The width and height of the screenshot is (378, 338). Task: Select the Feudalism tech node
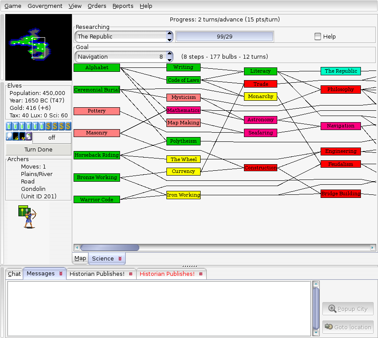341,164
